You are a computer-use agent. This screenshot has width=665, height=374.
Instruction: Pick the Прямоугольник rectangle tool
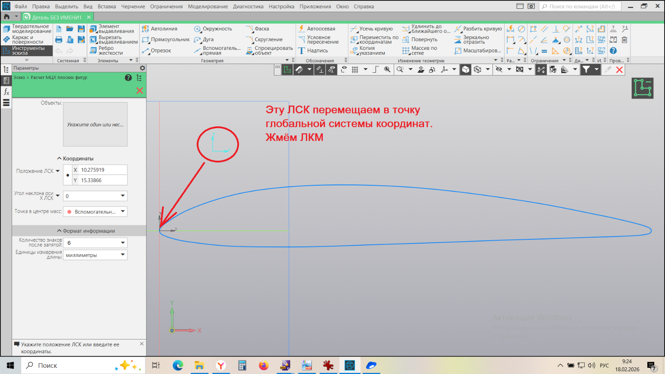(166, 39)
